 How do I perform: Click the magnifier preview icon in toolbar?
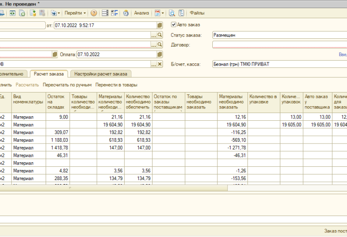coord(172,13)
